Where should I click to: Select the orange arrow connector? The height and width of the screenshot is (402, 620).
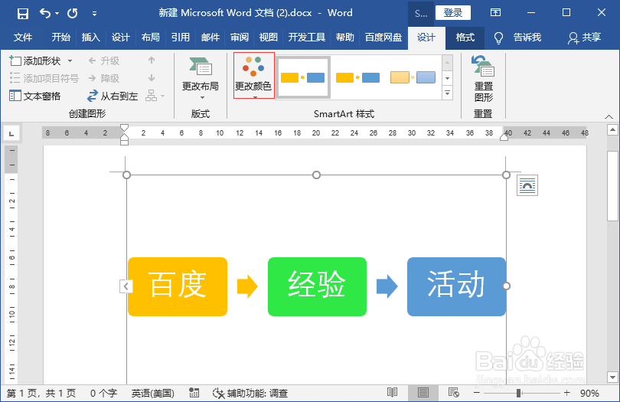247,286
